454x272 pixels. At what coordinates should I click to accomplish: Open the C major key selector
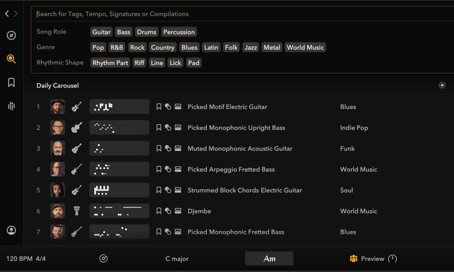pyautogui.click(x=177, y=259)
